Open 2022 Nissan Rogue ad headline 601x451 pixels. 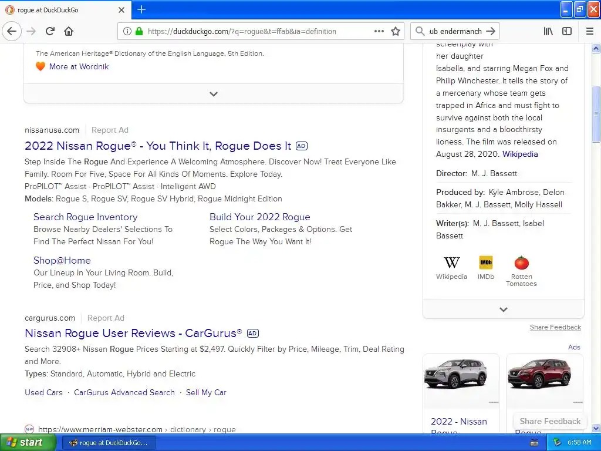click(x=157, y=146)
